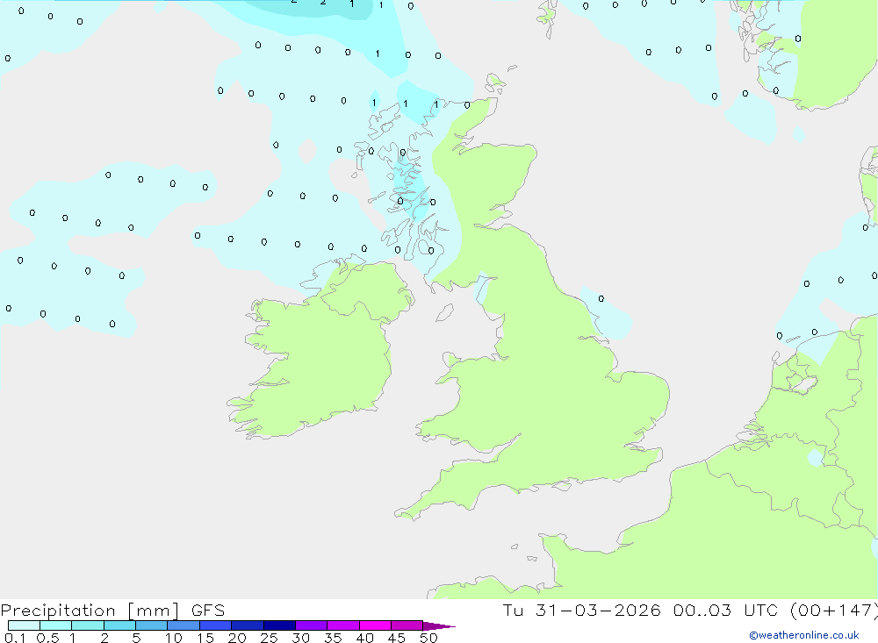Click the '0.1' legend scale label
878x643 pixels.
[x=15, y=638]
